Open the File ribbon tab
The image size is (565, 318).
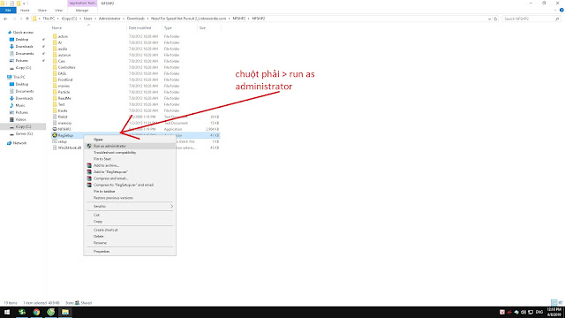point(8,11)
